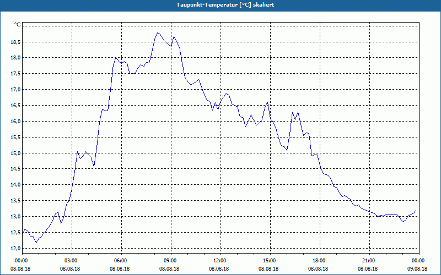Select the 12,5 y-axis value
The height and width of the screenshot is (275, 441).
15,232
